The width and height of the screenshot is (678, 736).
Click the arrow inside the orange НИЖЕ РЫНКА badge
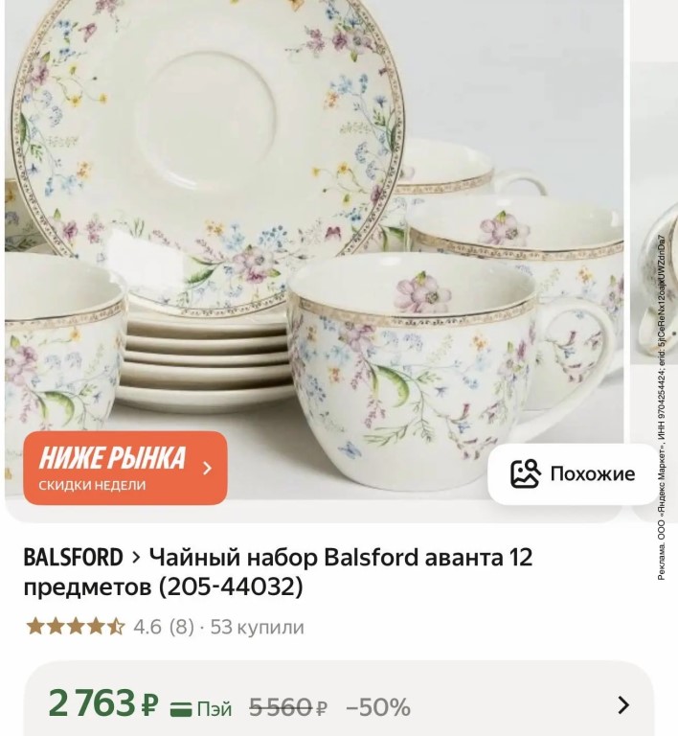point(207,468)
